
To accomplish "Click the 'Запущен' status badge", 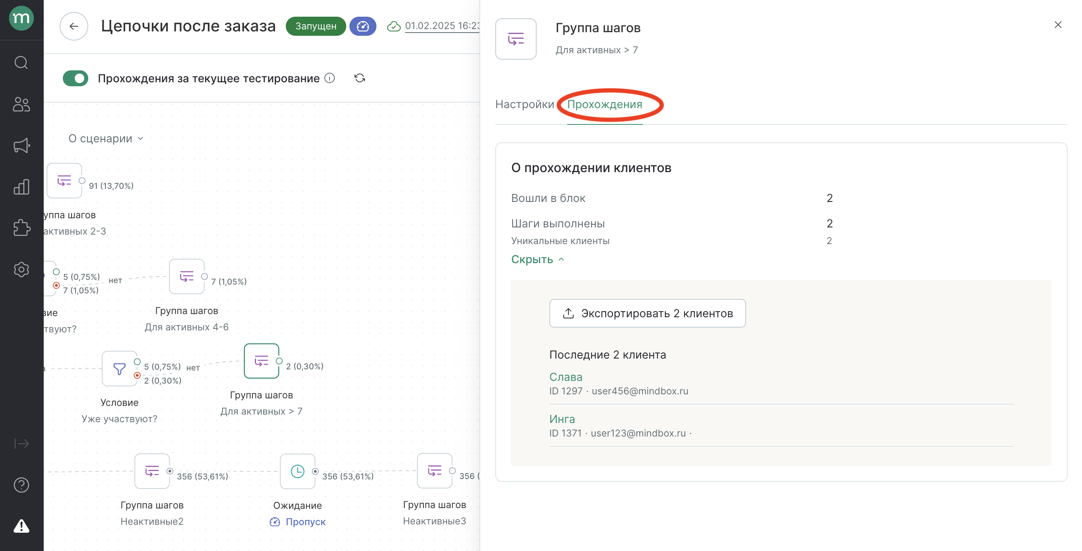I will tap(316, 26).
